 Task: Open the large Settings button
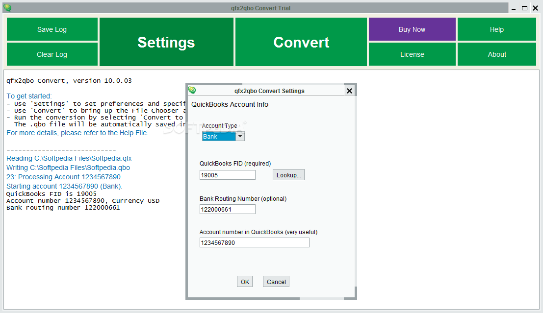(166, 42)
